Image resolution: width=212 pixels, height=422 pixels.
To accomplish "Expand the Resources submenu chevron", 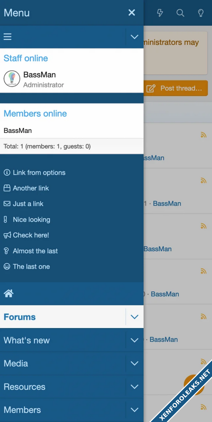I will coord(134,386).
